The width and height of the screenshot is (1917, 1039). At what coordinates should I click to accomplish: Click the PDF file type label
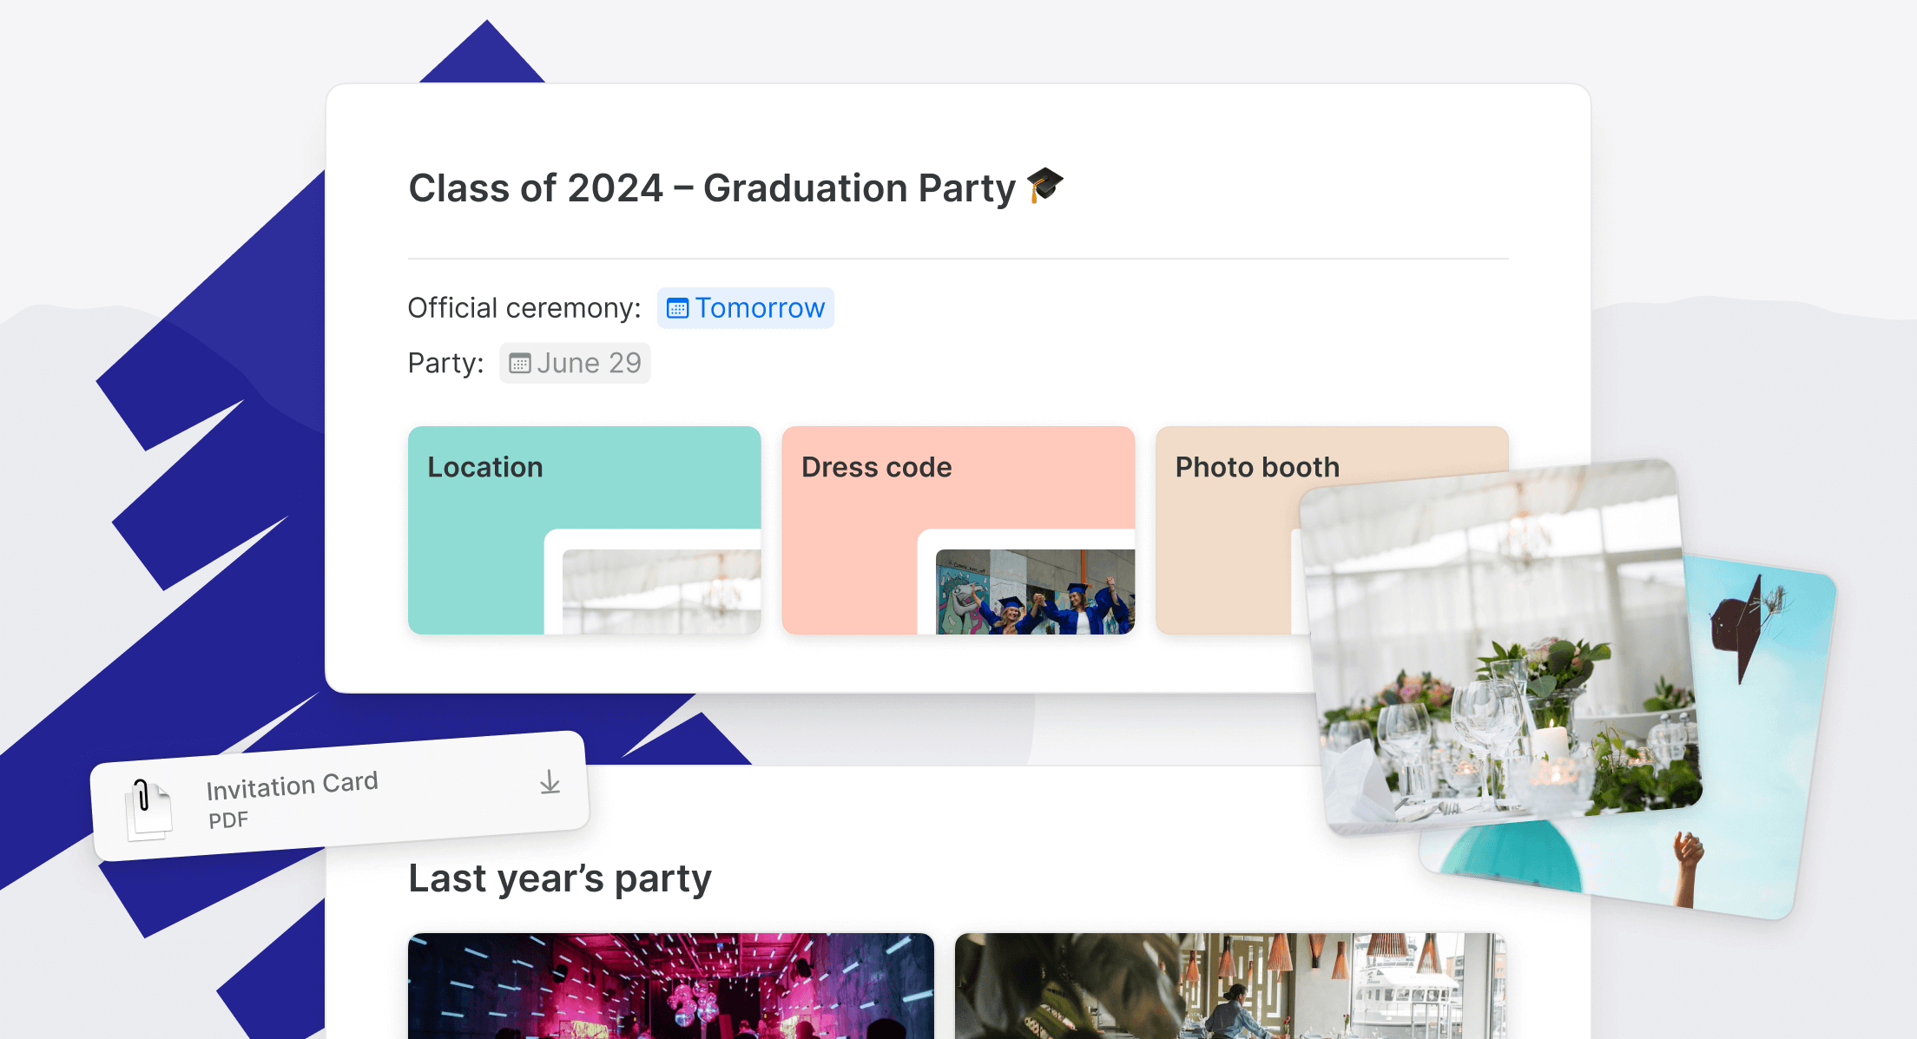(x=228, y=820)
